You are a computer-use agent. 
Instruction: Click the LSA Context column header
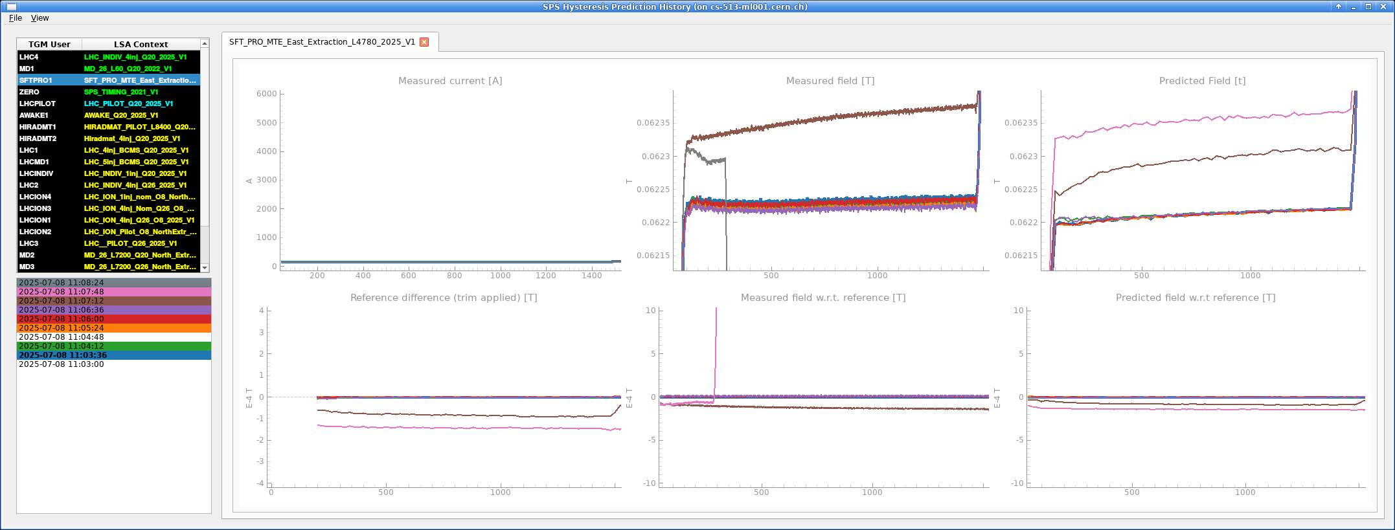(x=141, y=44)
